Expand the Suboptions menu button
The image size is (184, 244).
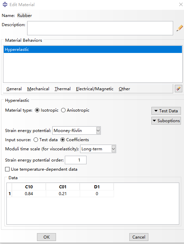point(166,120)
